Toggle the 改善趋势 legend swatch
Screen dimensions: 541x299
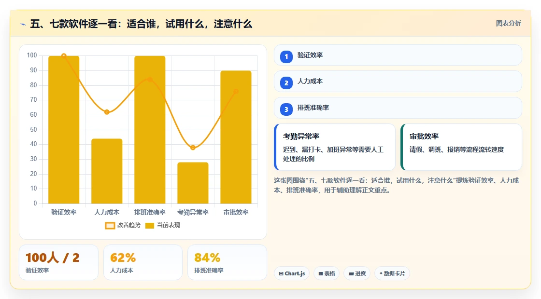coord(110,226)
